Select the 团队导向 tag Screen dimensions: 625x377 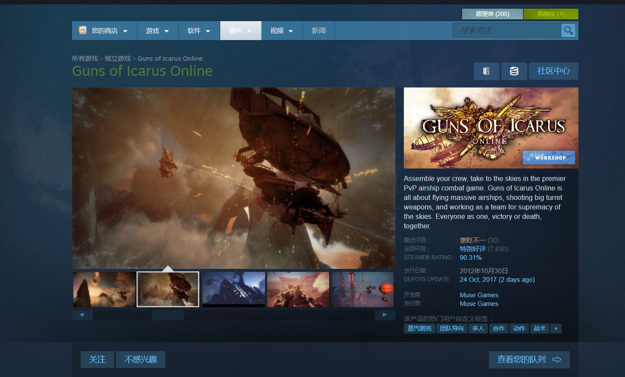point(452,328)
